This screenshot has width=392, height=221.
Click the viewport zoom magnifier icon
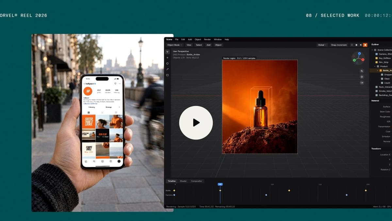click(x=362, y=71)
